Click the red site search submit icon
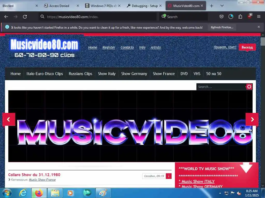265x198 pixels. [x=249, y=87]
